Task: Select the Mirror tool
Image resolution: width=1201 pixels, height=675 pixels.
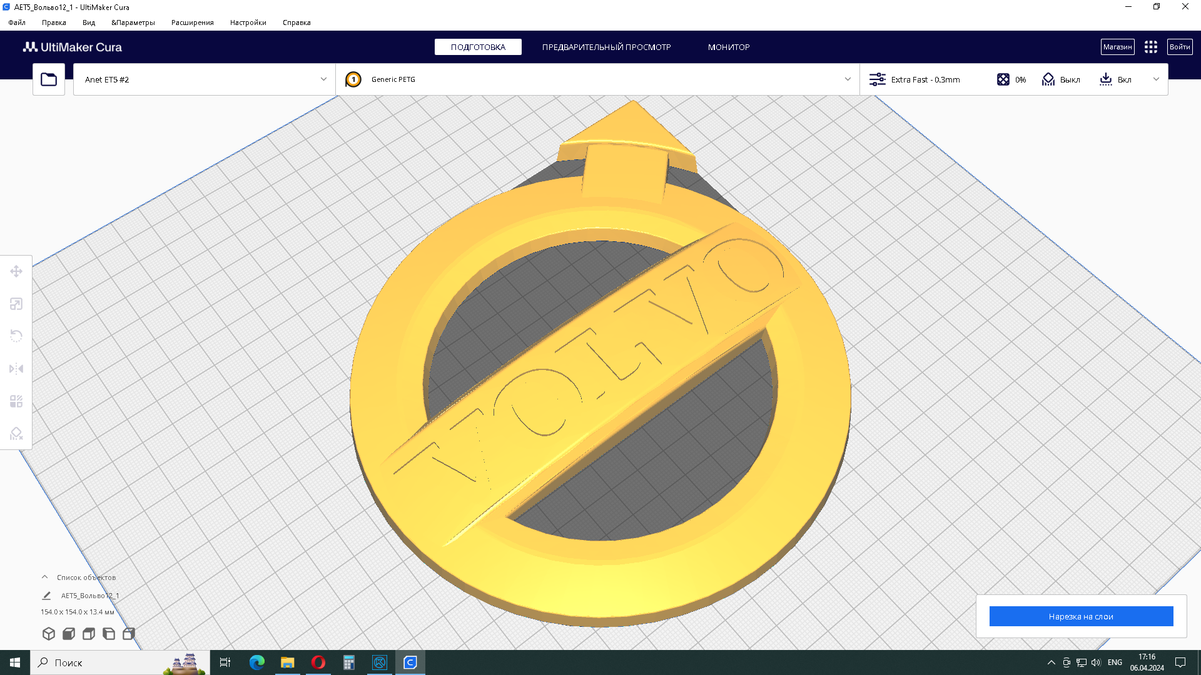Action: coord(16,369)
